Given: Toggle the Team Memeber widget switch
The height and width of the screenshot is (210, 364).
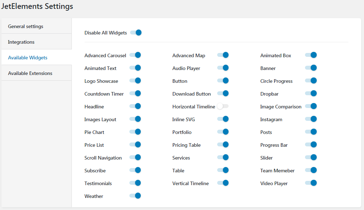Looking at the screenshot, I should pyautogui.click(x=311, y=170).
